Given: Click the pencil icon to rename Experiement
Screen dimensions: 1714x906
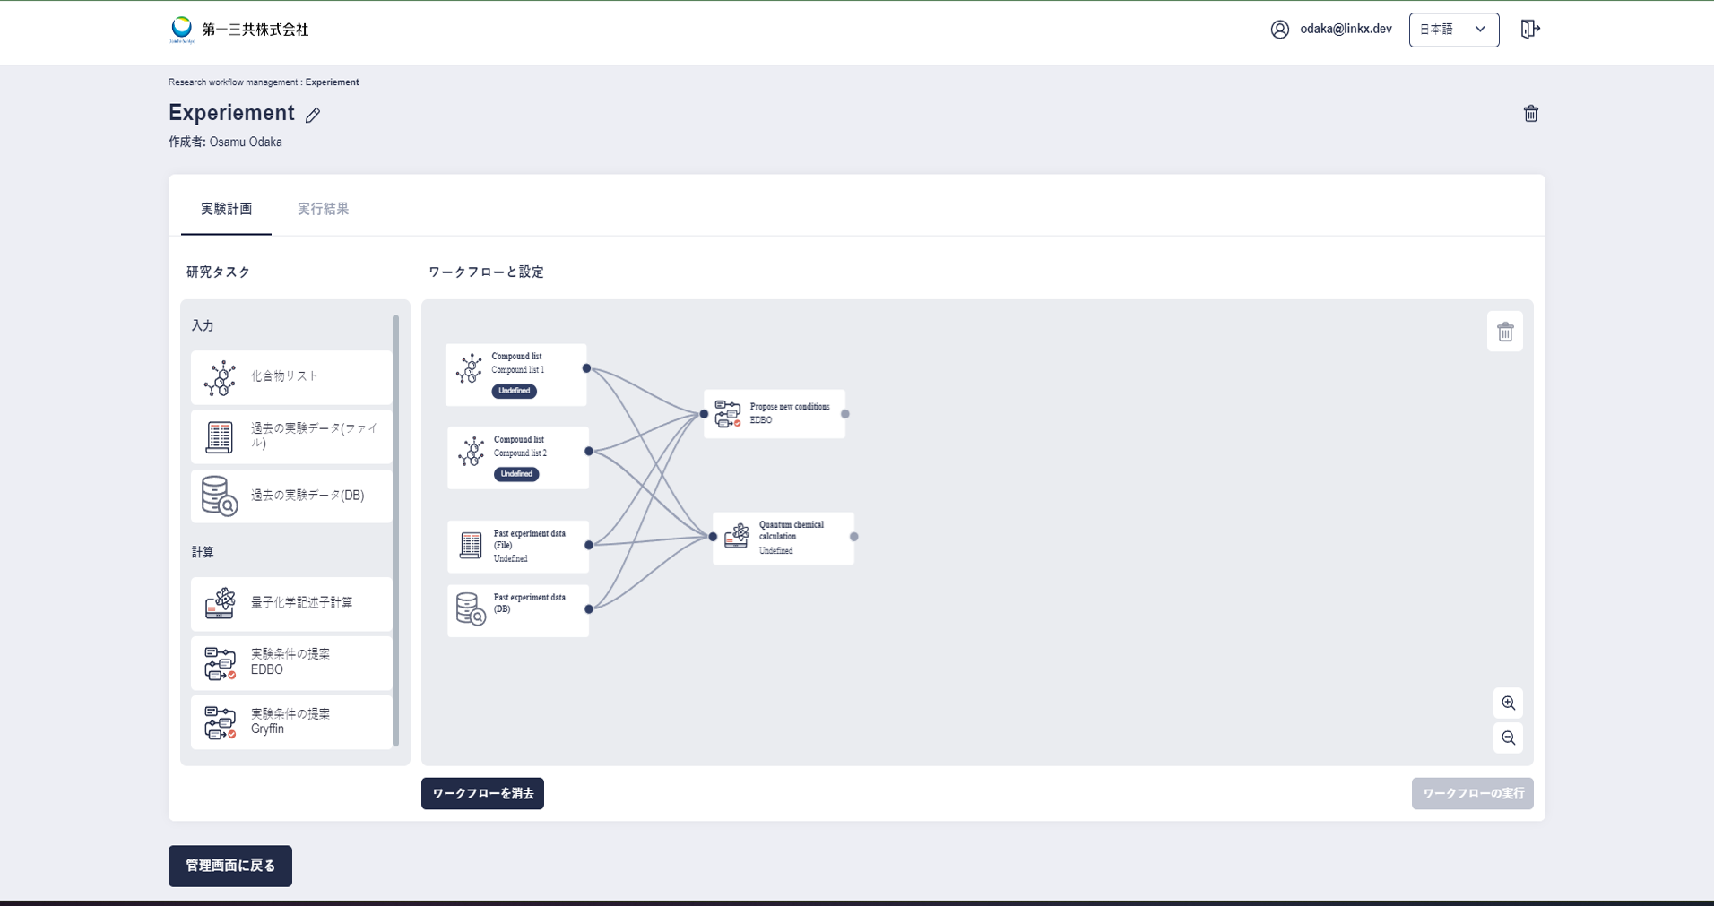Looking at the screenshot, I should tap(313, 115).
